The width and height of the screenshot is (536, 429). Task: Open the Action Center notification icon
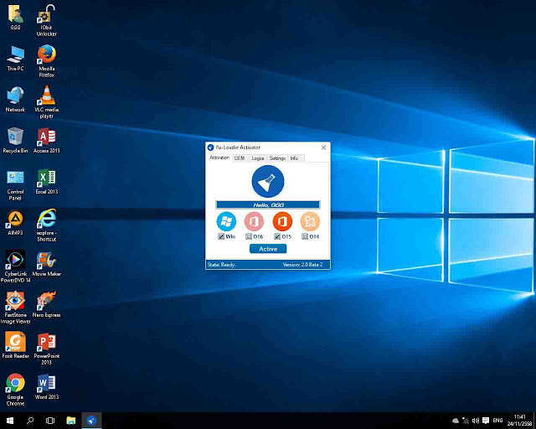[486, 421]
